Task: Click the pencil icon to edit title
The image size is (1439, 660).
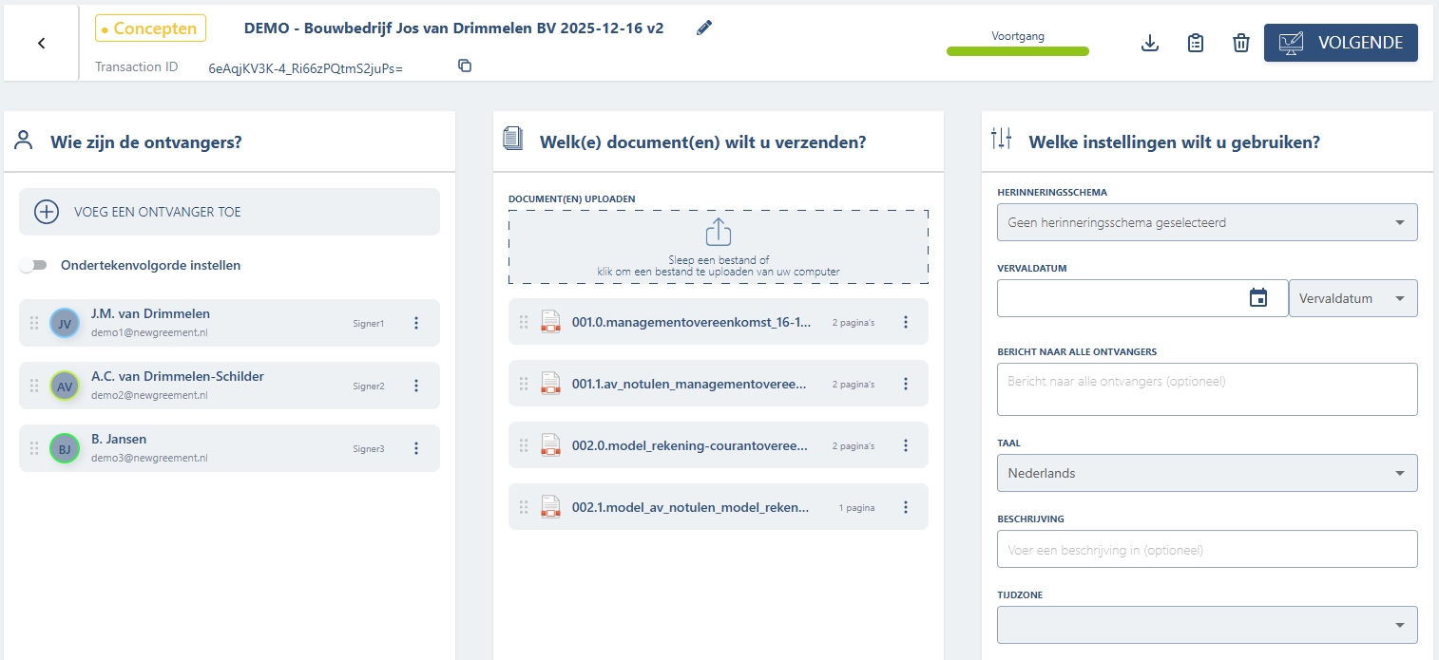Action: (703, 28)
